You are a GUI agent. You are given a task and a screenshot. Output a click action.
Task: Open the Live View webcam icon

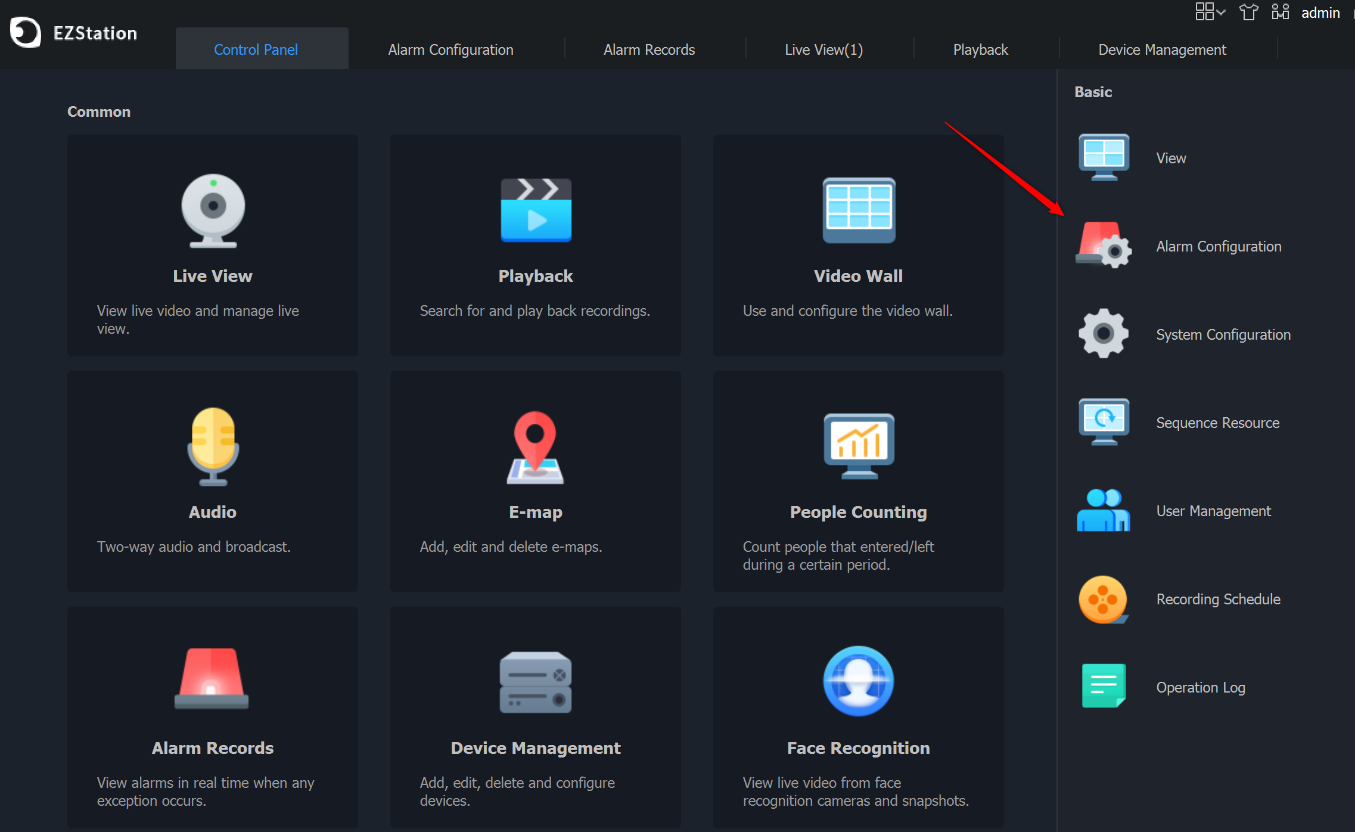tap(213, 210)
